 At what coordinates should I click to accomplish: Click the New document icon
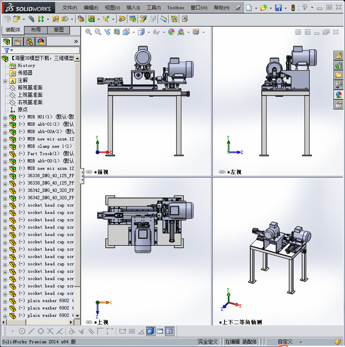tap(249, 8)
